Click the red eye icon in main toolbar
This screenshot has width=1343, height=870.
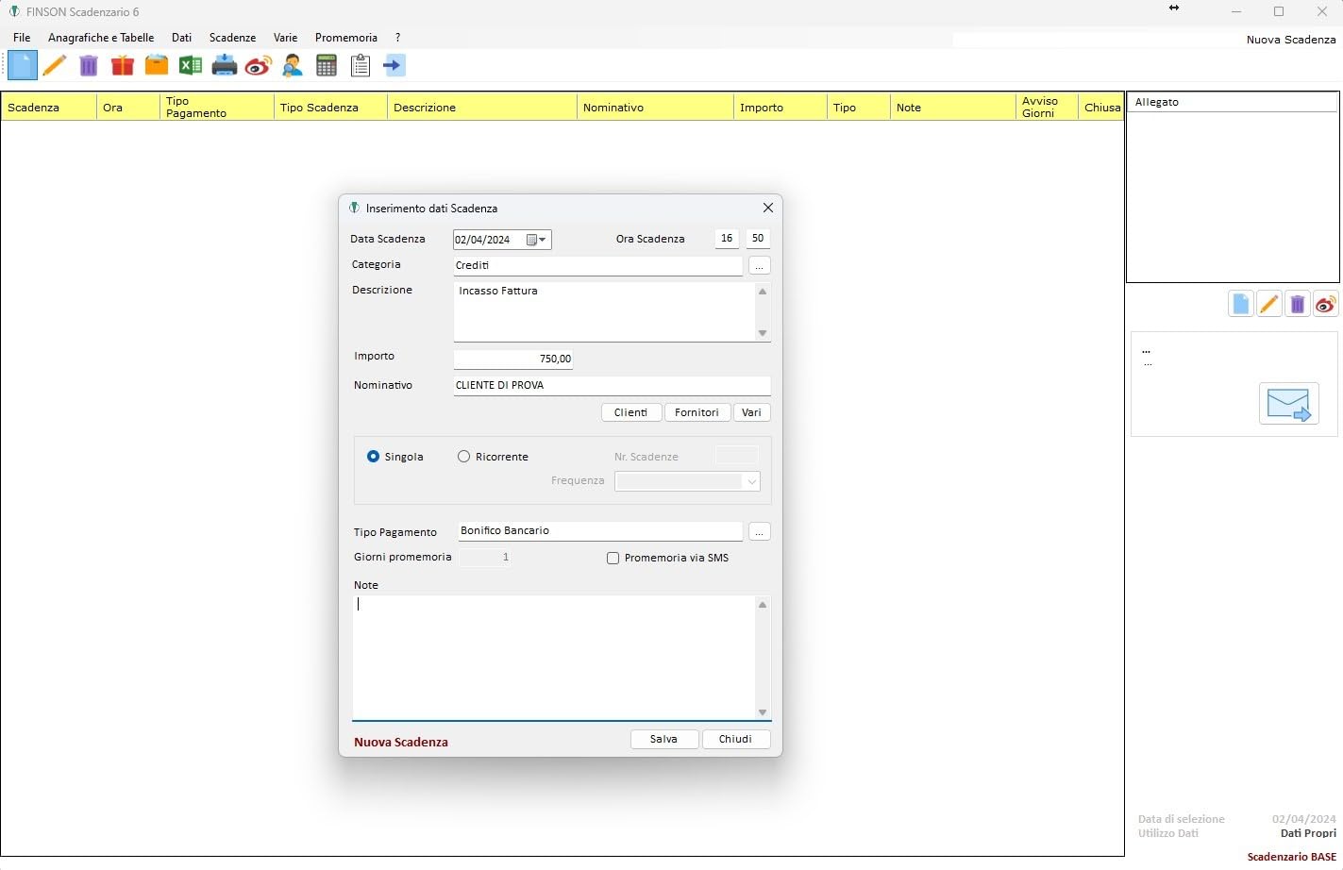[259, 65]
